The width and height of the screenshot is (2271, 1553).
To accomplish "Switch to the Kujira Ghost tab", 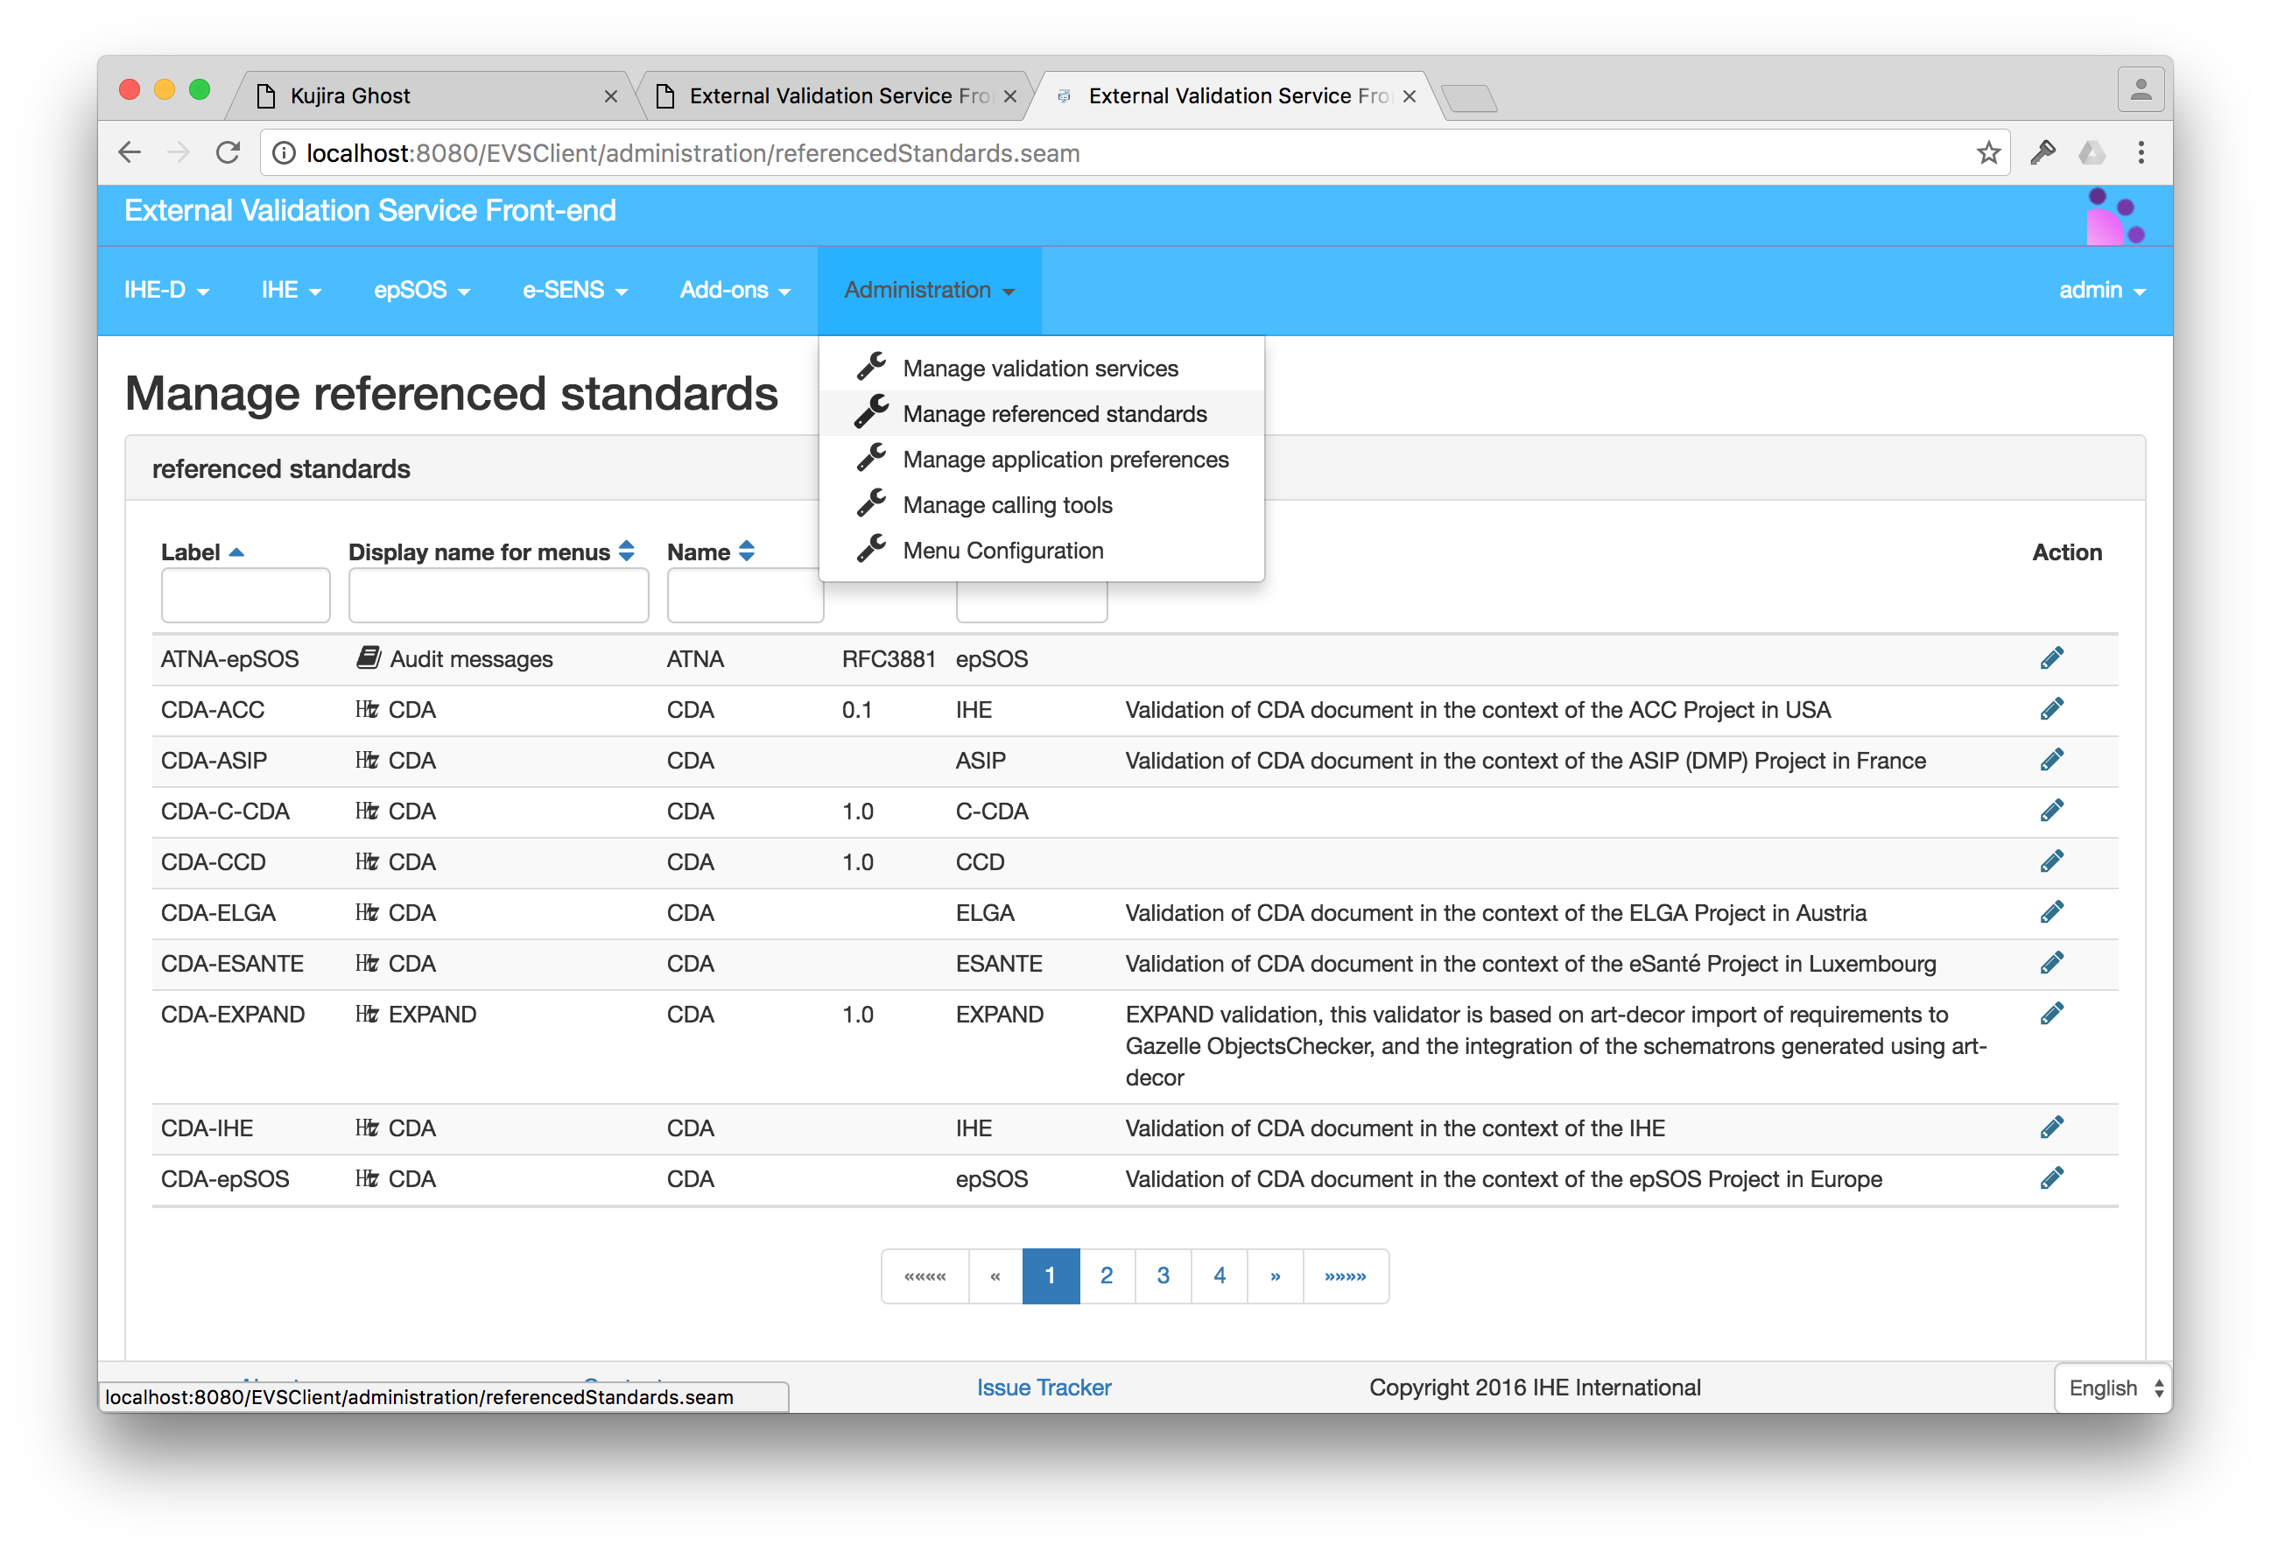I will [x=350, y=95].
